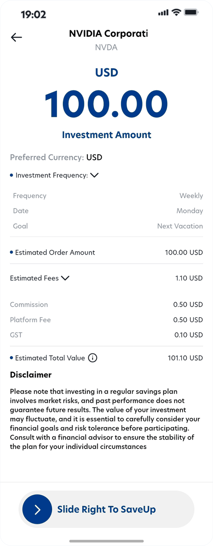Collapse the Investment Frequency chevron

point(94,175)
